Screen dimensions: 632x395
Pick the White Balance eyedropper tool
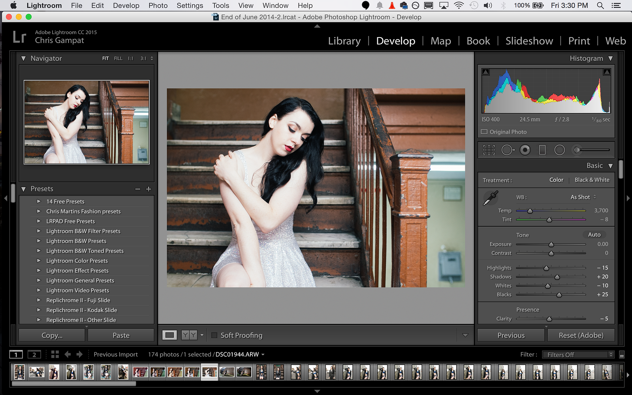pyautogui.click(x=491, y=198)
